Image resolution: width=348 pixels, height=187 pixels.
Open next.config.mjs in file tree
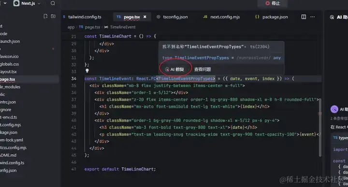click(11, 125)
